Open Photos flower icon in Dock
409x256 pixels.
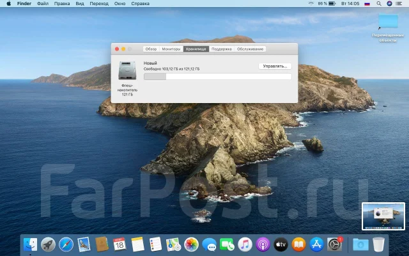point(191,244)
